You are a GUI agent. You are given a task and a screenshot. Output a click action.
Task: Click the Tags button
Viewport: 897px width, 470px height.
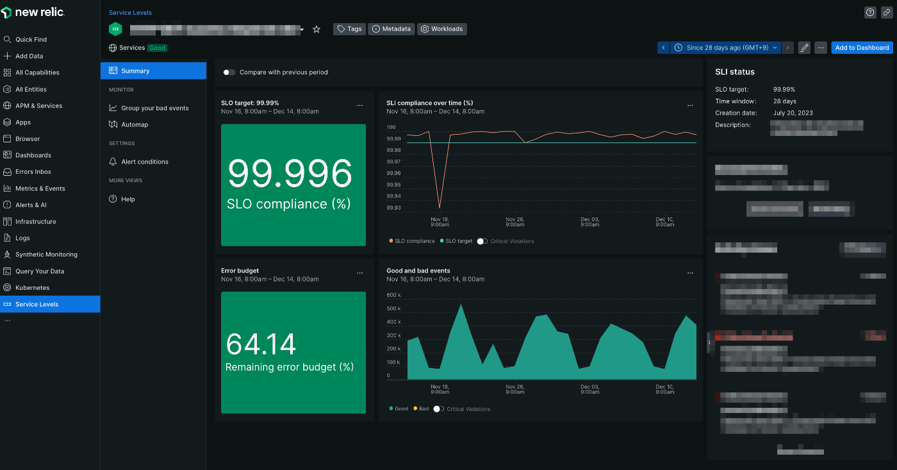[349, 29]
